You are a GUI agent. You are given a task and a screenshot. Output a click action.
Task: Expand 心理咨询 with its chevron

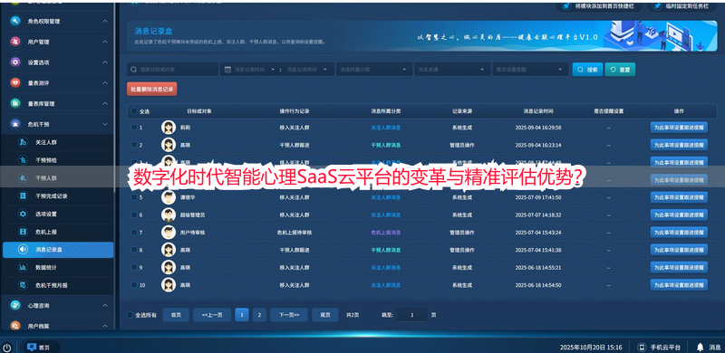coord(105,305)
